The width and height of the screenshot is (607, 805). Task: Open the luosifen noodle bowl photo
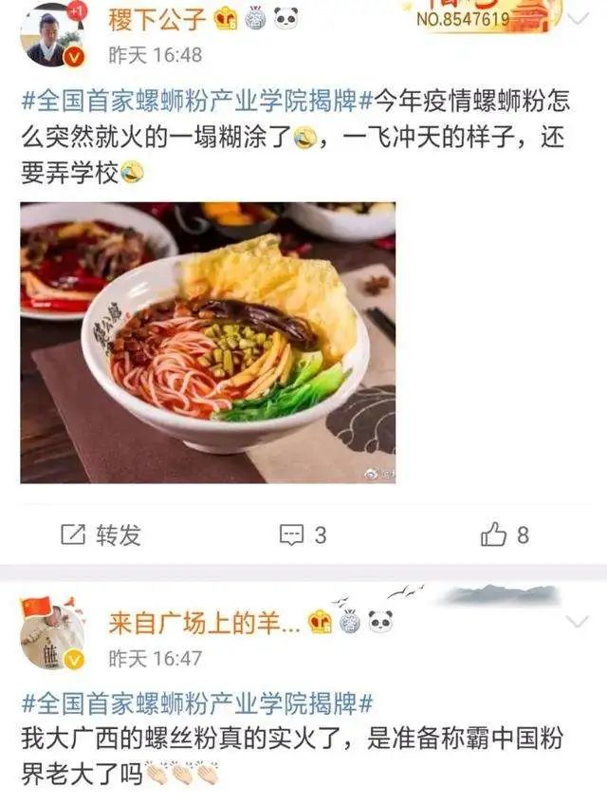208,343
